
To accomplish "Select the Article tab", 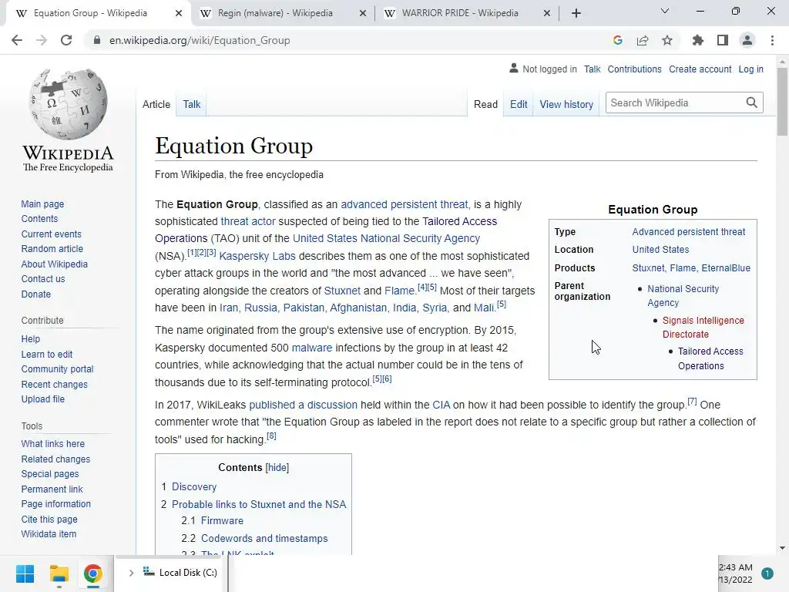I will 156,104.
